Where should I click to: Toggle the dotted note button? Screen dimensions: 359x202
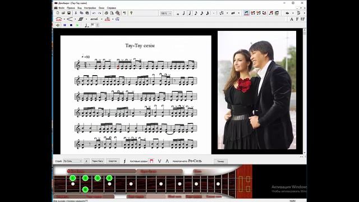click(x=214, y=13)
